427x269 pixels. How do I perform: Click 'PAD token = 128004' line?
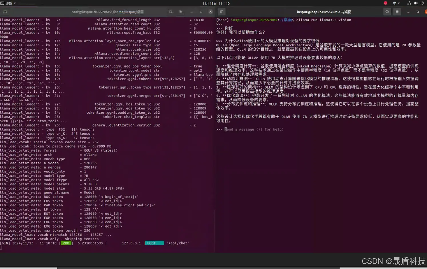tap(78, 205)
